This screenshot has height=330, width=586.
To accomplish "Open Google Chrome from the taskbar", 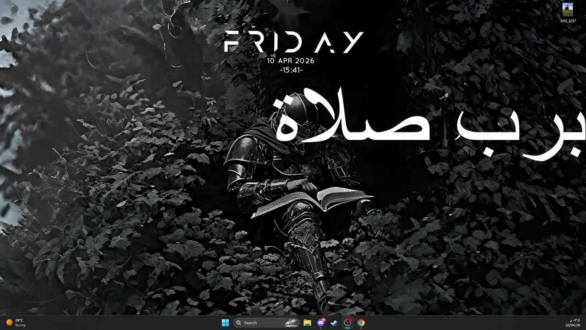I will (361, 323).
